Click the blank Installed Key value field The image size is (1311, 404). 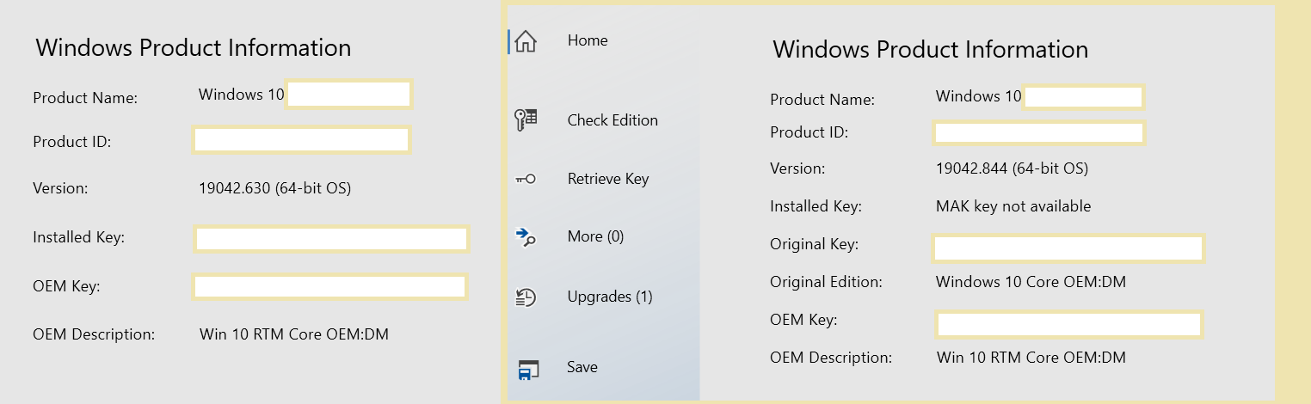331,239
